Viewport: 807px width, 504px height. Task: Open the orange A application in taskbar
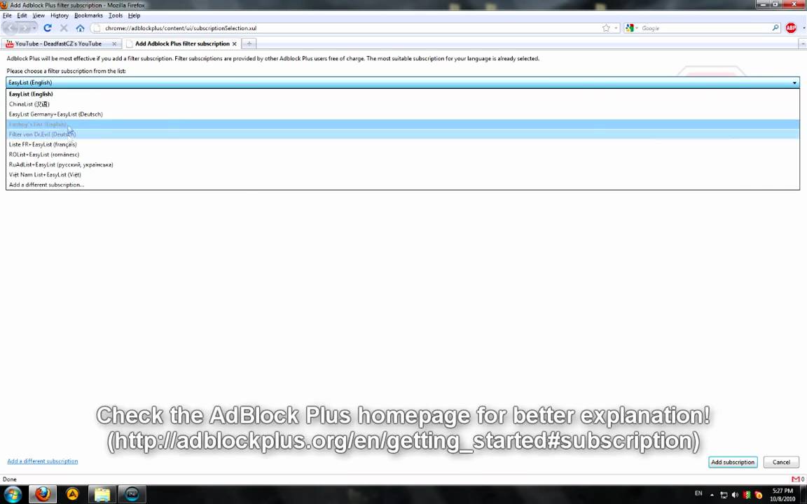(73, 494)
